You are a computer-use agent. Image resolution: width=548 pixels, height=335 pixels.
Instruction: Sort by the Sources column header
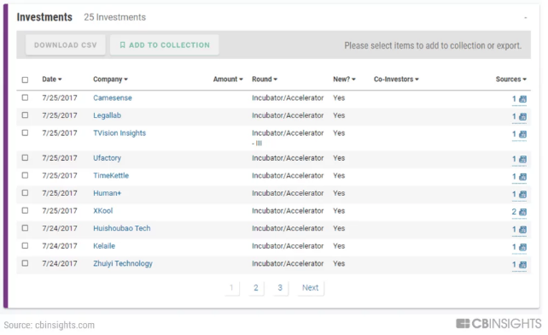click(511, 79)
